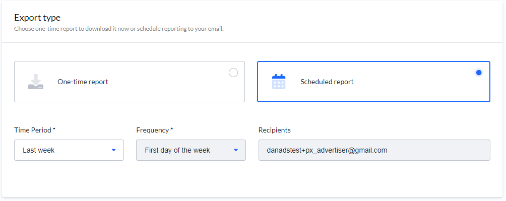Click the "Scheduled report" label text
Screen dimensions: 506x201
(x=327, y=82)
